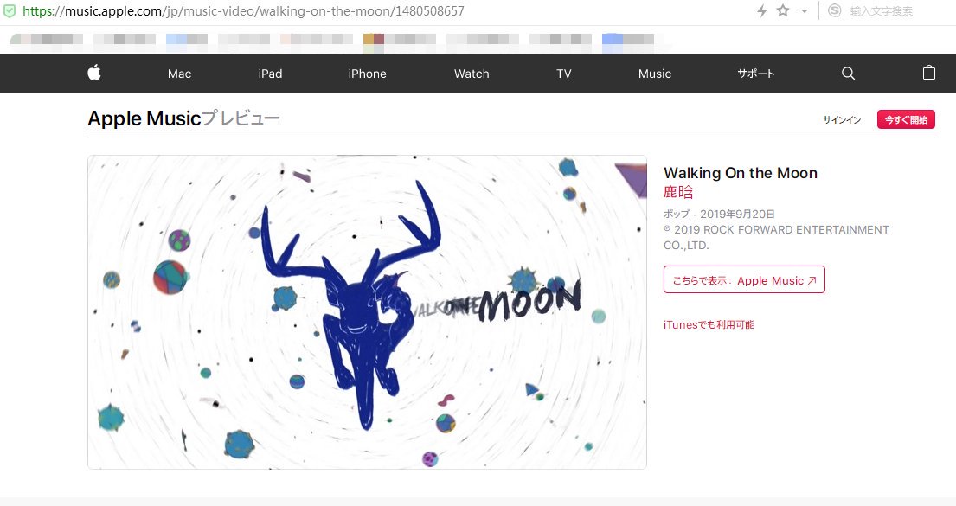Click the search engine S icon
Viewport: 956px width, 506px height.
[x=835, y=10]
